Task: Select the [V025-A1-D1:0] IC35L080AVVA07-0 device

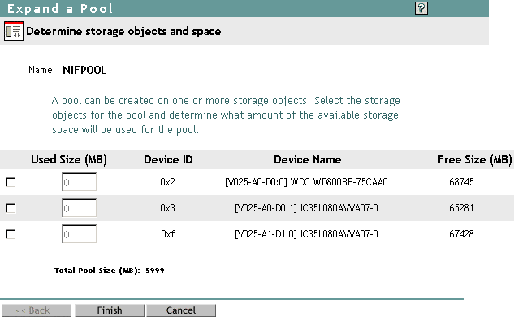Action: click(x=306, y=234)
